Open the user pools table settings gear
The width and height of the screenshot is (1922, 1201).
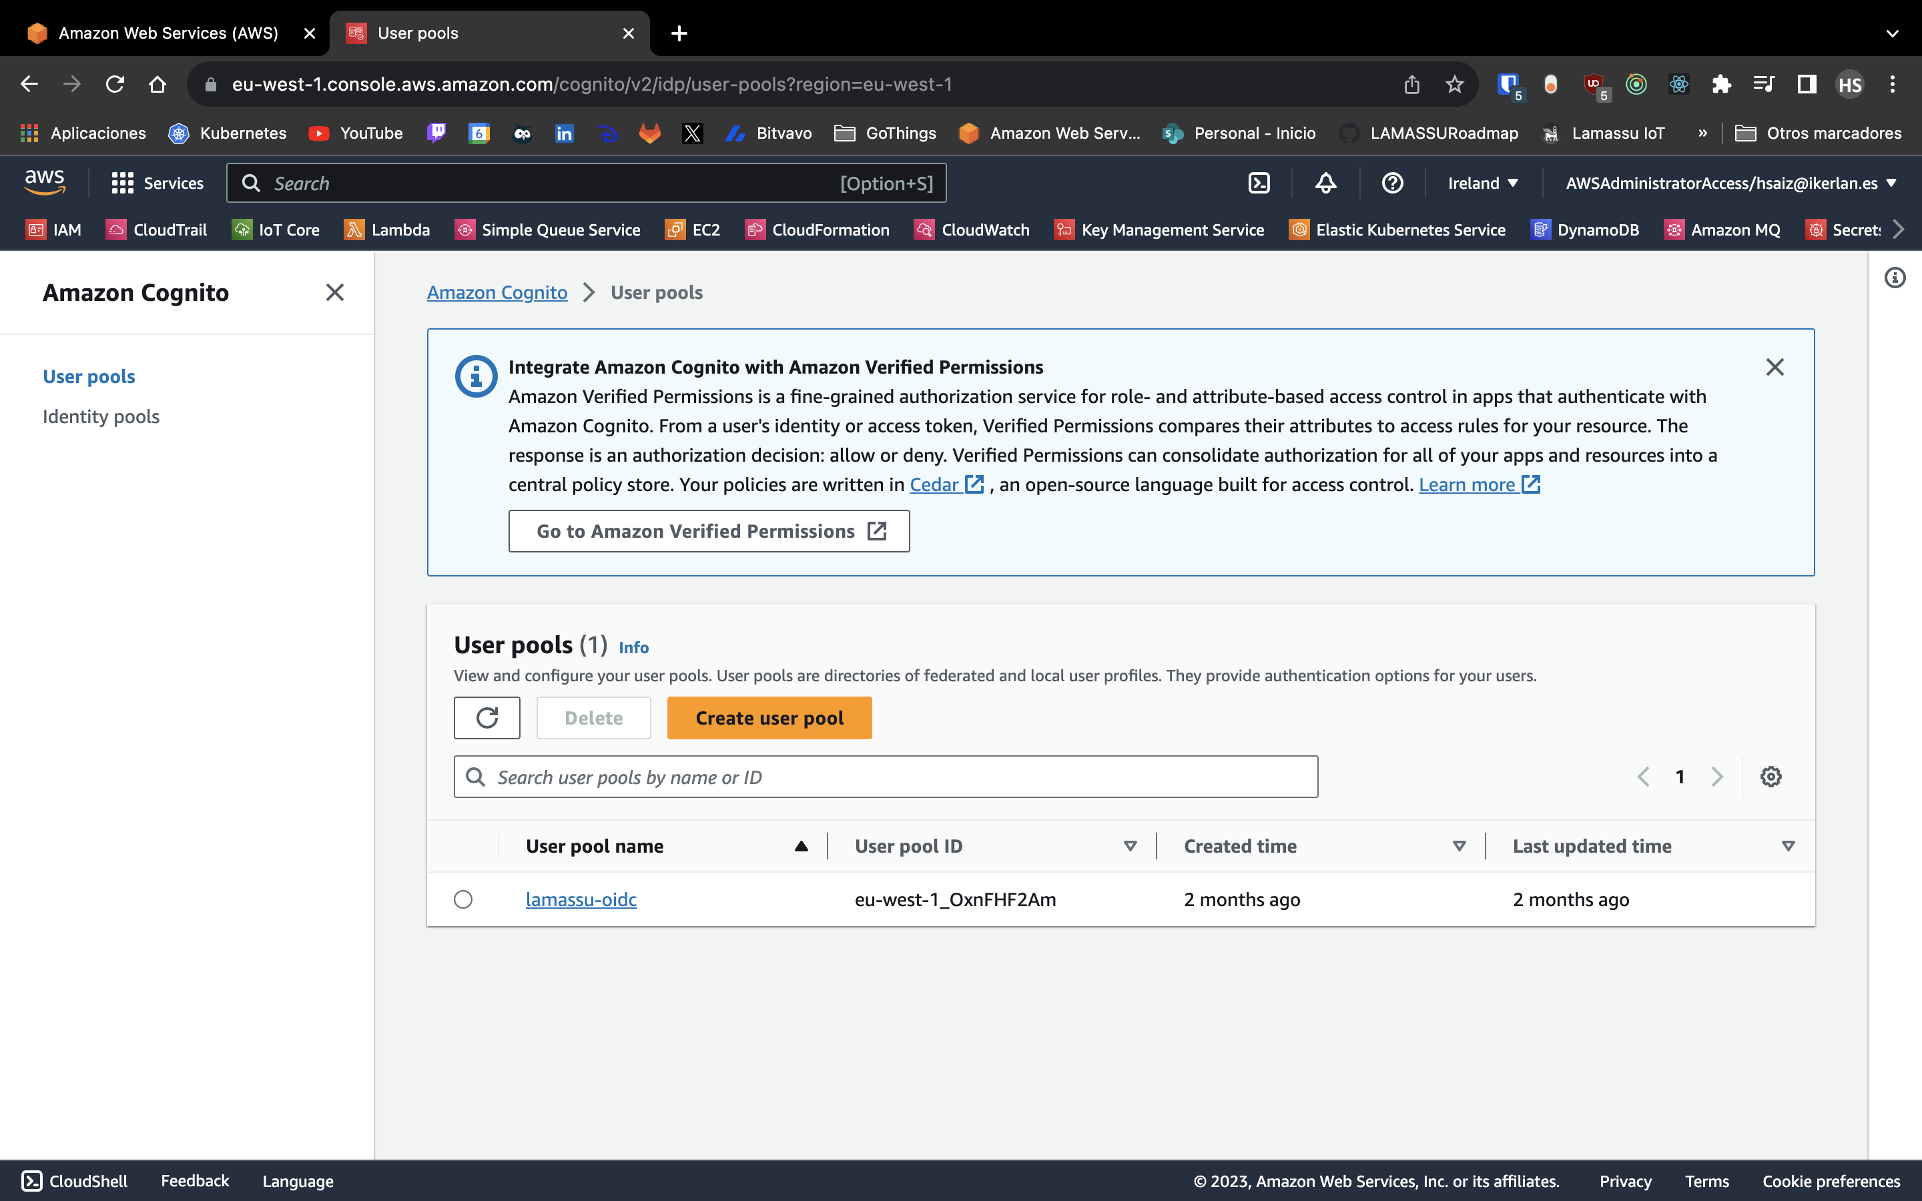[x=1772, y=776]
